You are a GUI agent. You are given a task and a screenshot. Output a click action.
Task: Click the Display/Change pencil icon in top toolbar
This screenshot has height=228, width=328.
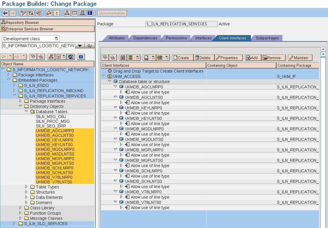click(x=23, y=13)
